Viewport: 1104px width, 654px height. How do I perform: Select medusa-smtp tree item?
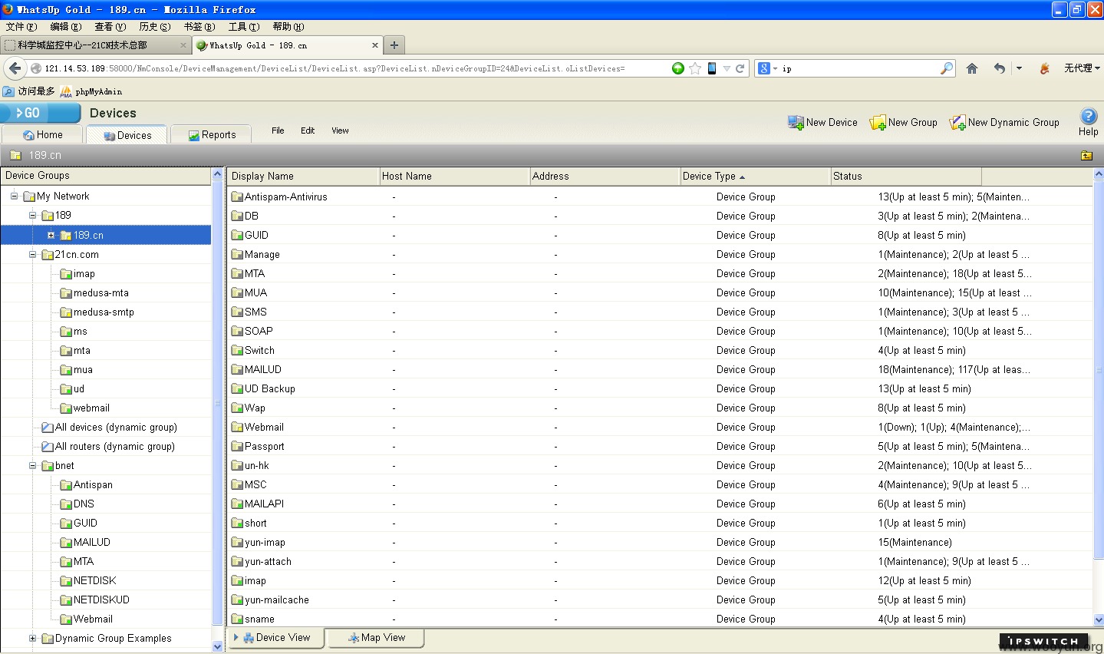(x=104, y=312)
